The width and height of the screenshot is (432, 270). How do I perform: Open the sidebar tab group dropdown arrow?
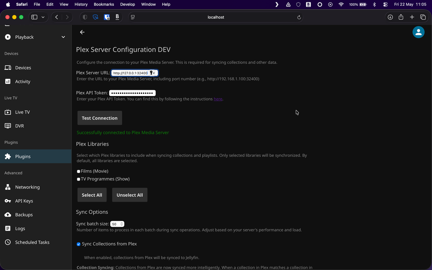coord(43,17)
